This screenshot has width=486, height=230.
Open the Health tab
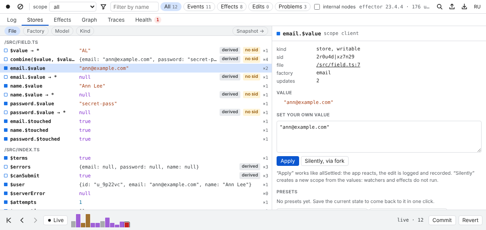coord(148,20)
